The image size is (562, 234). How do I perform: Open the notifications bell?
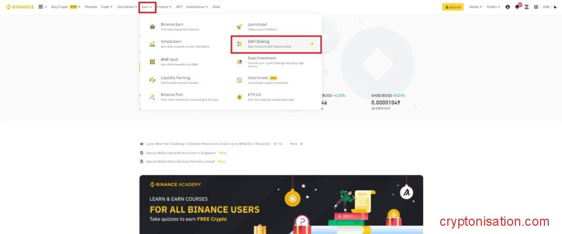(x=517, y=7)
